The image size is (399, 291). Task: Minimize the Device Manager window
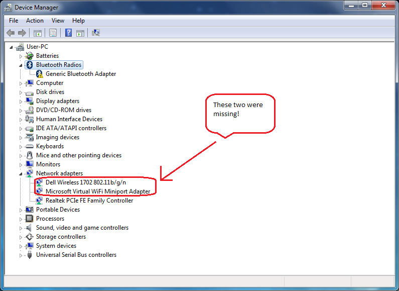(x=352, y=5)
